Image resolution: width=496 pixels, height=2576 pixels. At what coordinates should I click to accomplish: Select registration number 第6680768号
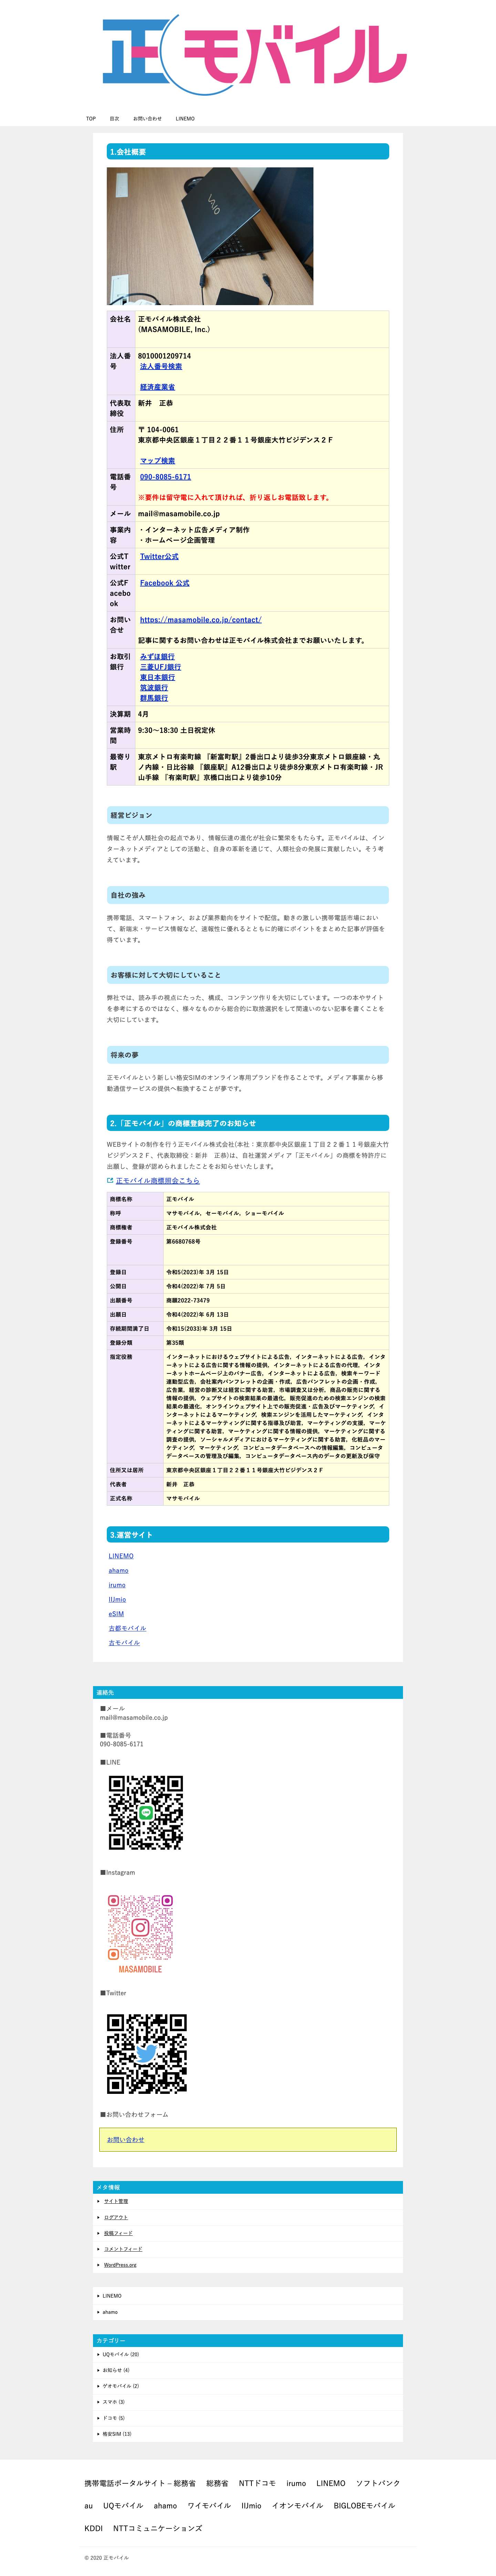183,1241
